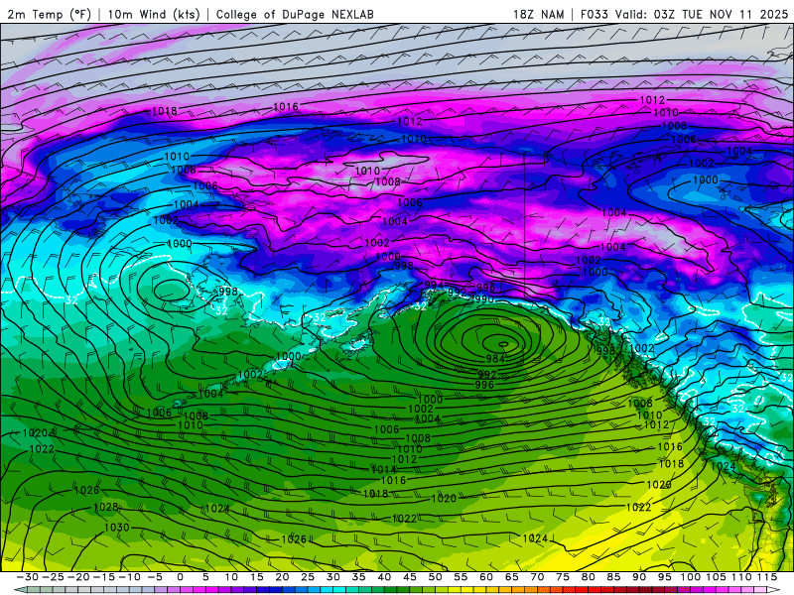Viewport: 794px width, 595px height.
Task: Click the "2m Temp (°F)" title text
Action: coord(49,14)
